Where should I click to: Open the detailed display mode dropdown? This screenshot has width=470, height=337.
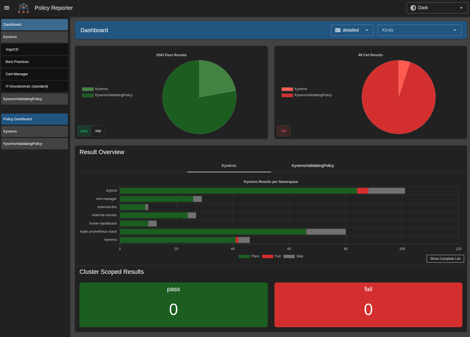click(x=352, y=30)
